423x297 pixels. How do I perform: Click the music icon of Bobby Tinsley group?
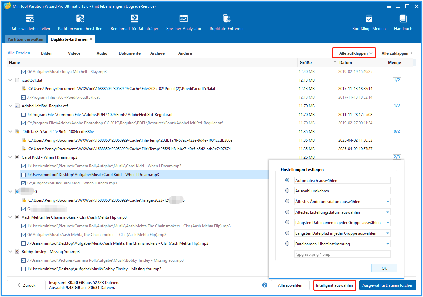(17, 252)
